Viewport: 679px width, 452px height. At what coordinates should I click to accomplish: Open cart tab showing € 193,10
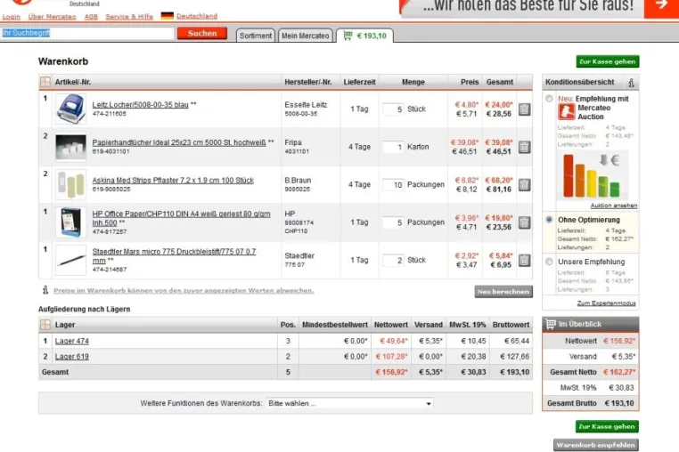click(365, 36)
